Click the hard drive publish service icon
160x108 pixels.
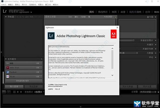point(8,63)
